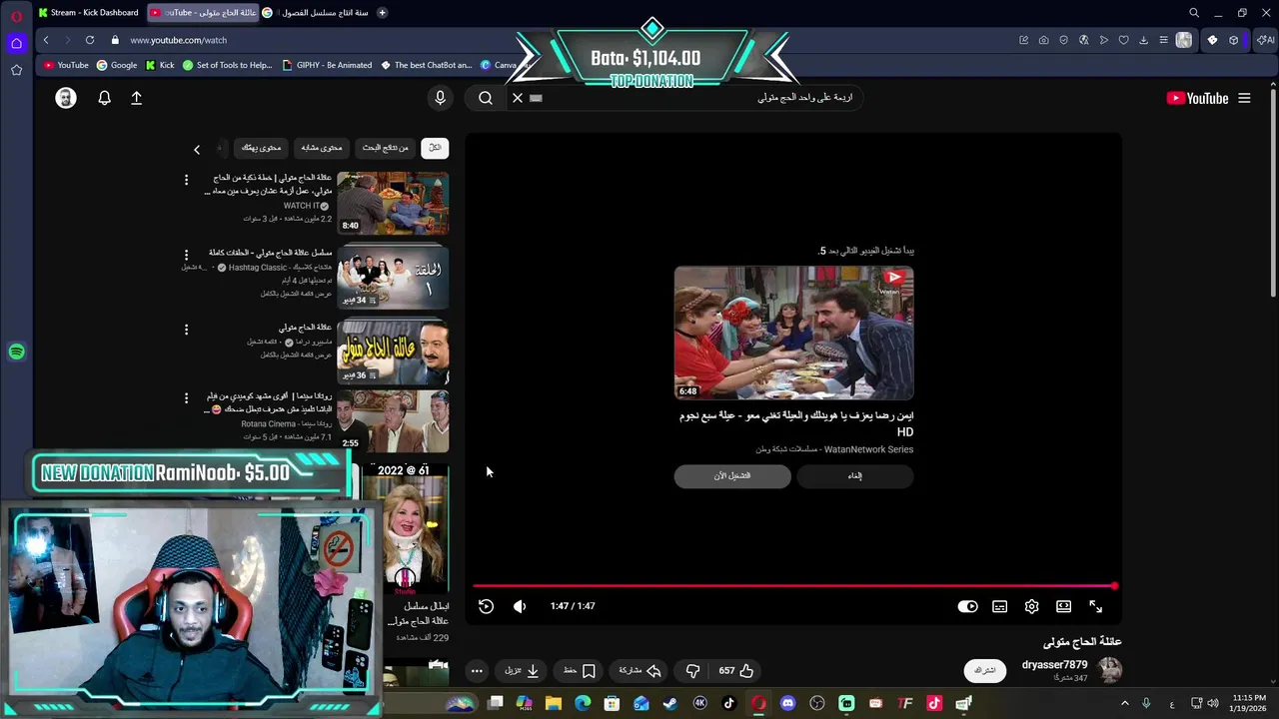Select the من نتائج البحث chip
The height and width of the screenshot is (719, 1279).
[x=386, y=148]
